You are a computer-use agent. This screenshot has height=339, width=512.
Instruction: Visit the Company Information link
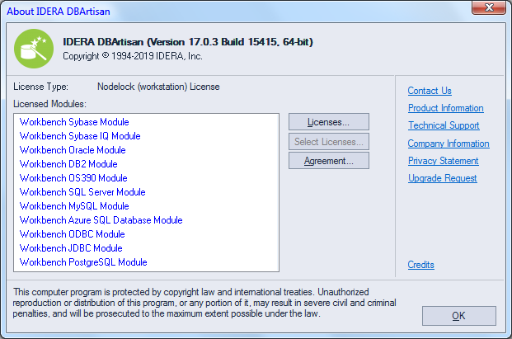[x=449, y=144]
